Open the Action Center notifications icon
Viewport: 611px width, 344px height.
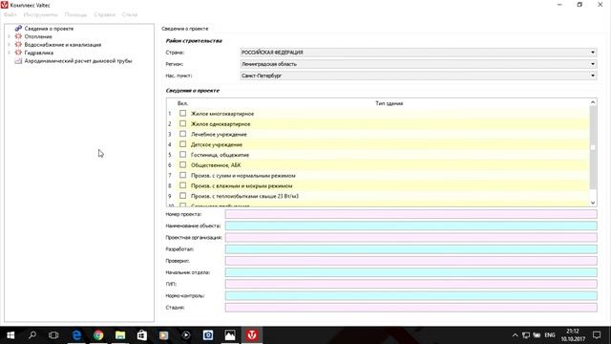coord(597,335)
